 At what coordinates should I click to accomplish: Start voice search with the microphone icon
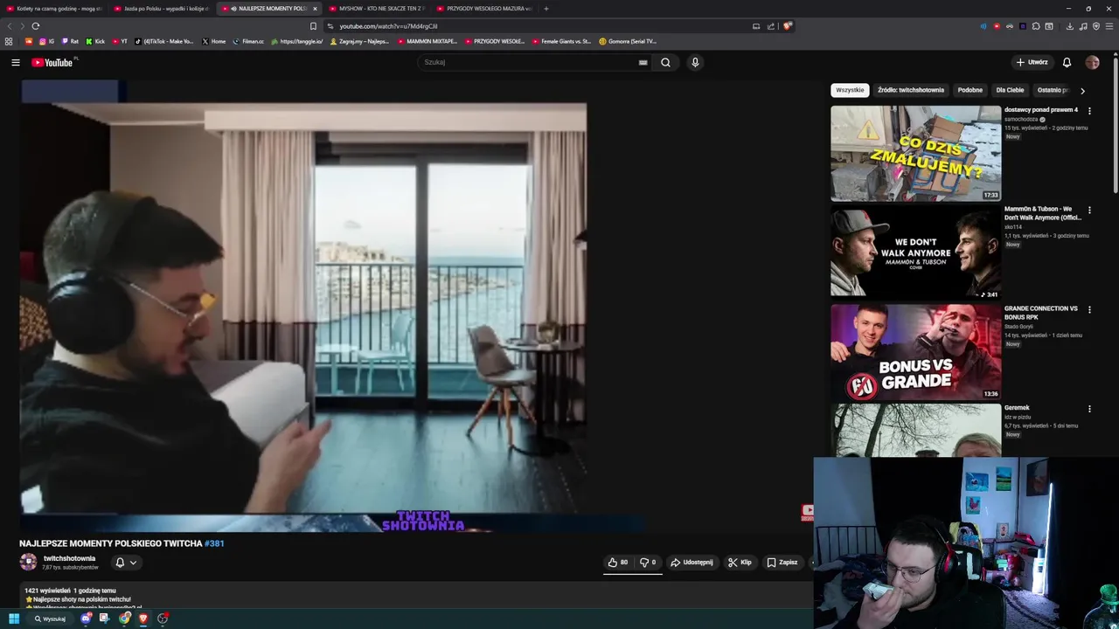coord(695,62)
